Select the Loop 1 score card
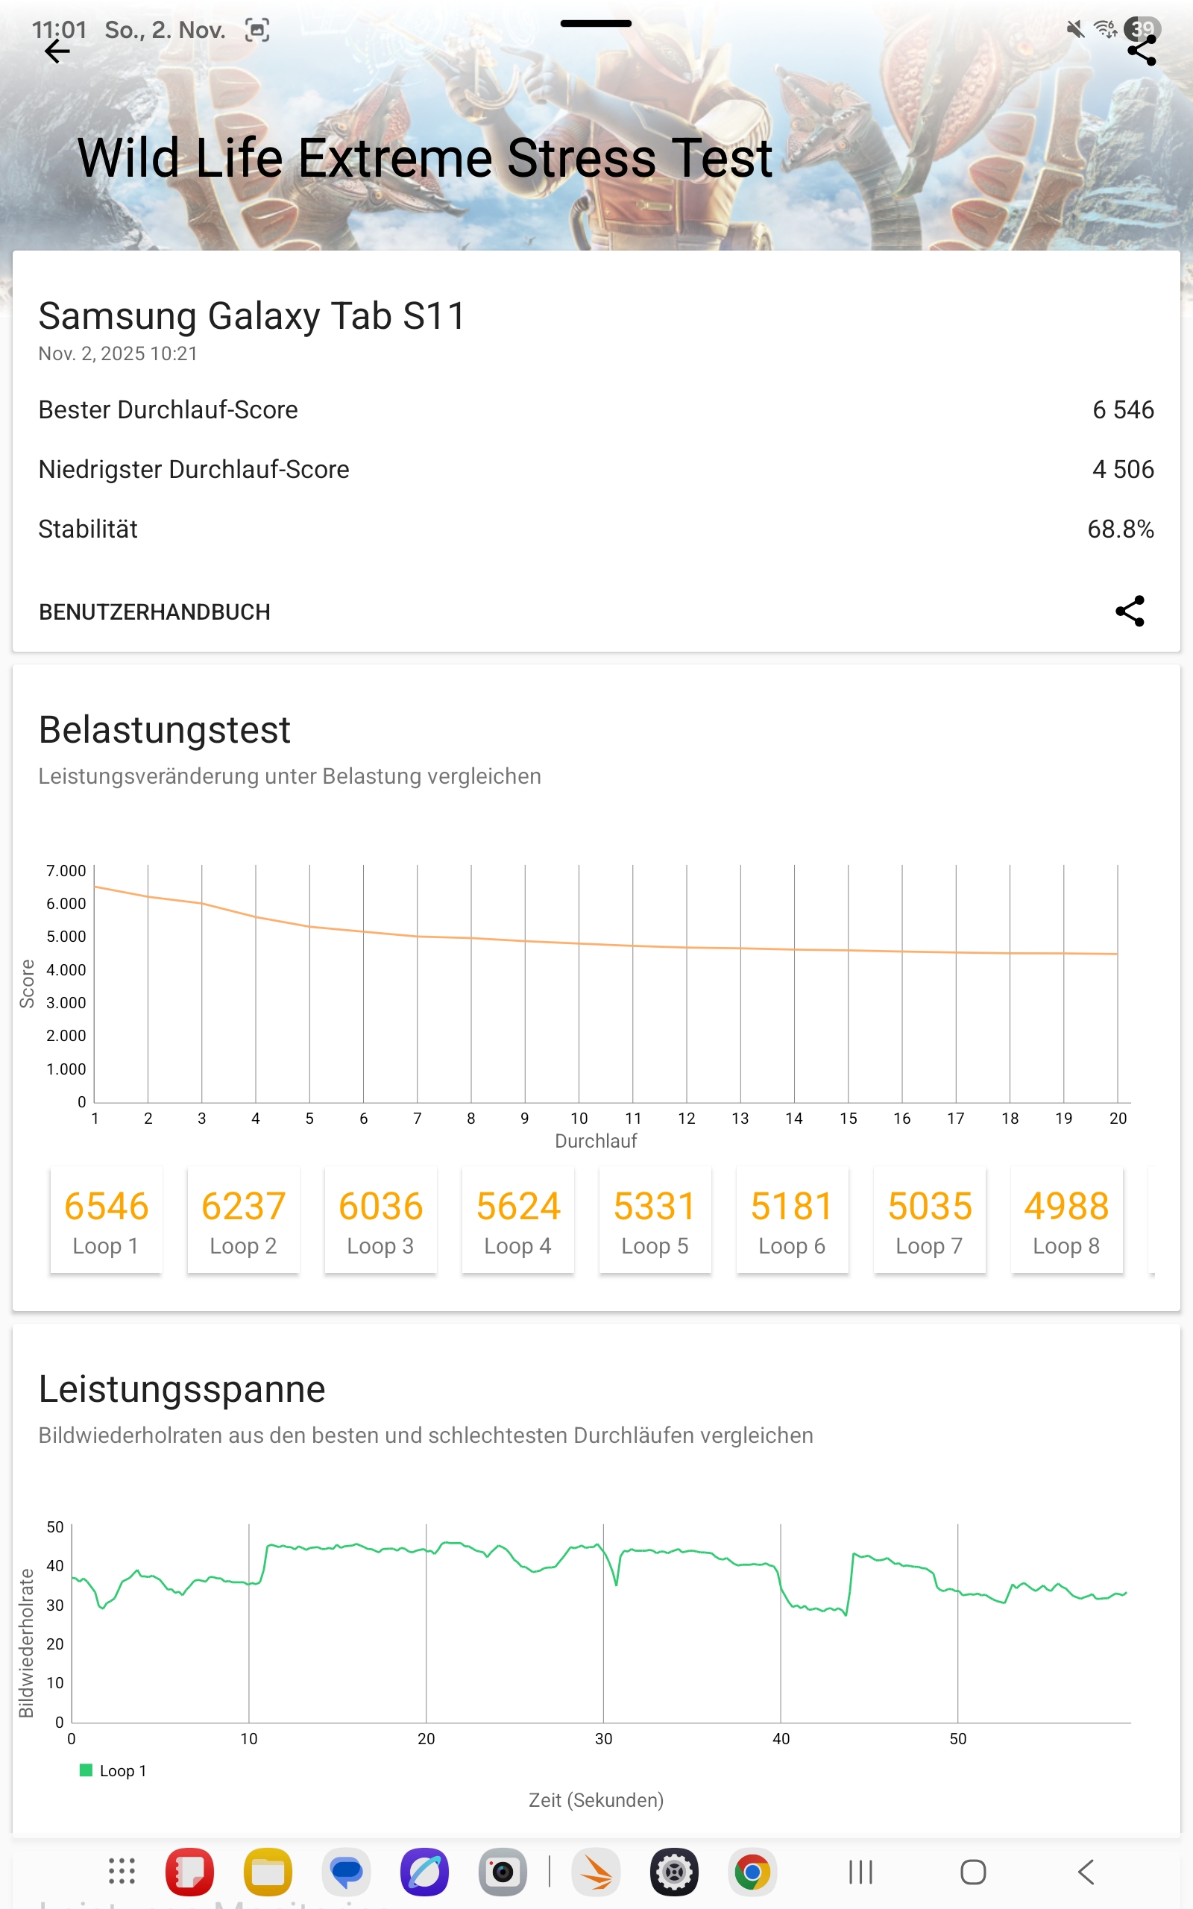 click(106, 1219)
